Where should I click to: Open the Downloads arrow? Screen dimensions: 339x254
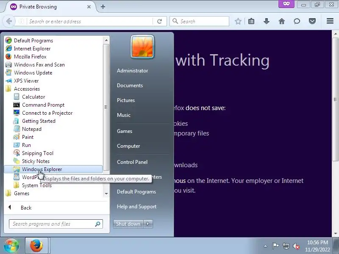(267, 21)
